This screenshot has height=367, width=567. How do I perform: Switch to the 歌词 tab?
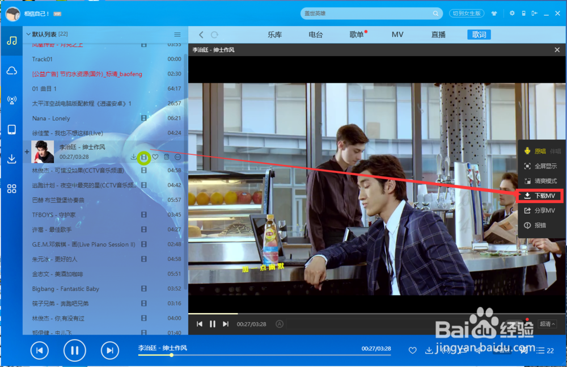click(x=479, y=35)
